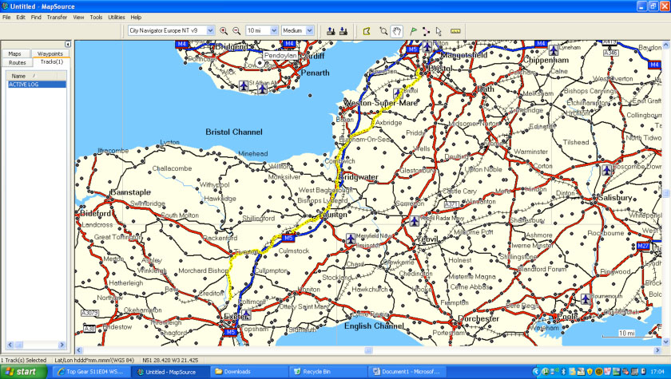
Task: Click the Weston-Super-Mare label on map
Action: 380,103
